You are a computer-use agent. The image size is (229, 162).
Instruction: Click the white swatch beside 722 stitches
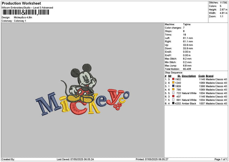pyautogui.click(x=173, y=93)
